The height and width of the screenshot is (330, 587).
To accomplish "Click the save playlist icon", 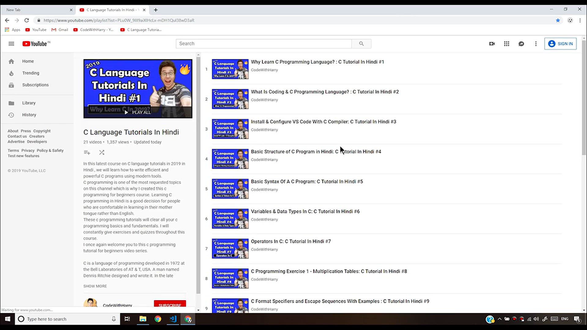I will (87, 152).
